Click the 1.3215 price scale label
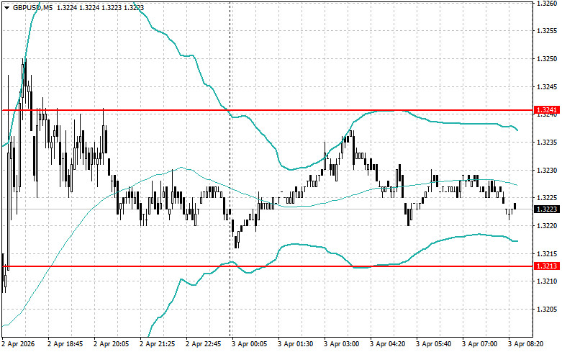Screen dimensions: 562x352 547,254
